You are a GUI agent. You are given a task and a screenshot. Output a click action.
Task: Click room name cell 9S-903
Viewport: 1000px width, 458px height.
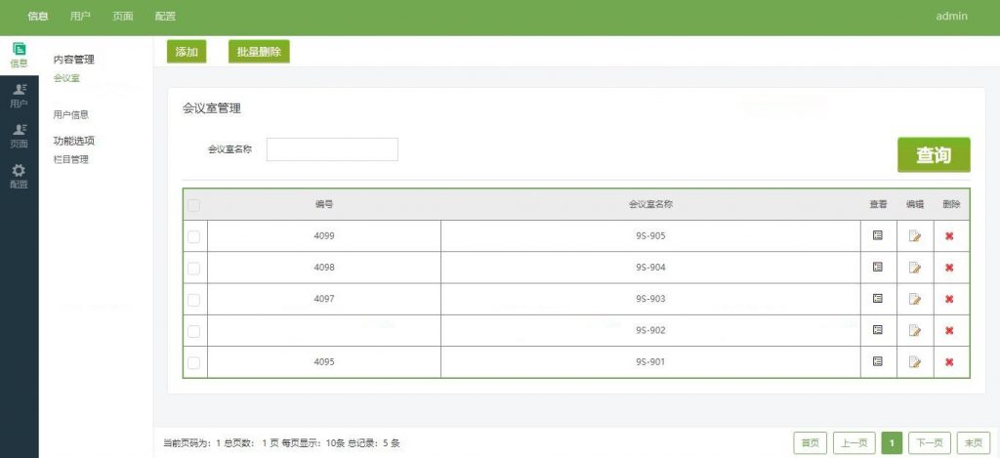(x=650, y=299)
